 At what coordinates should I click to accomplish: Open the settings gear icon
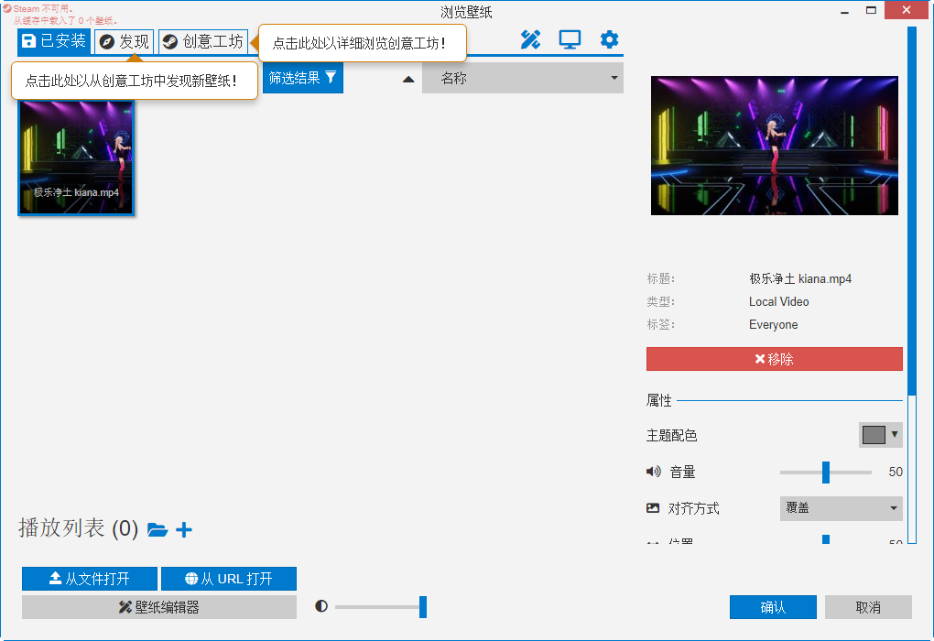[609, 40]
